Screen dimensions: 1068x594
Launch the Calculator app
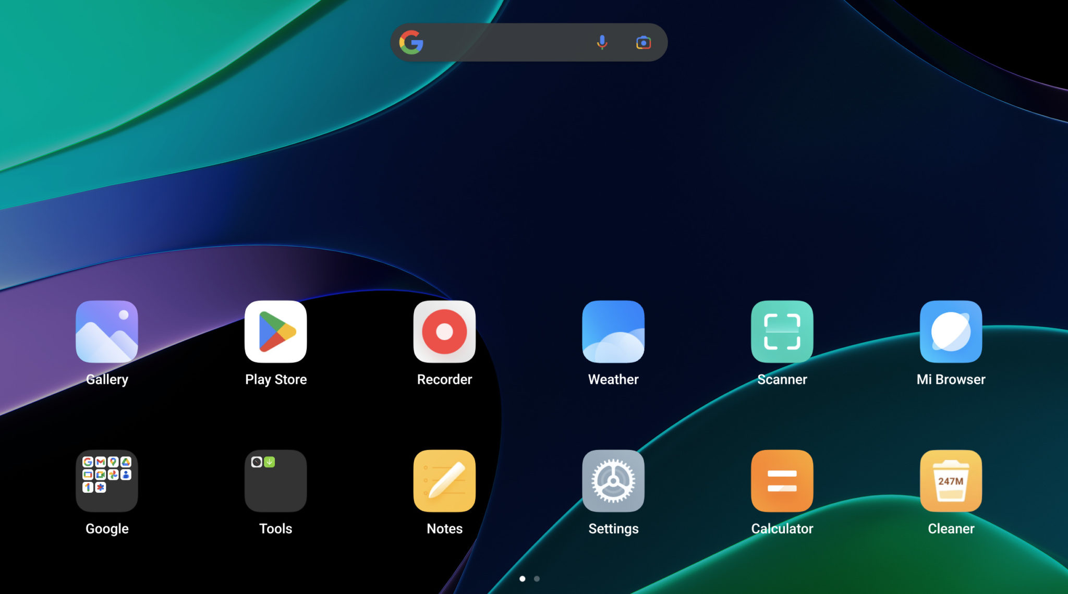(782, 480)
